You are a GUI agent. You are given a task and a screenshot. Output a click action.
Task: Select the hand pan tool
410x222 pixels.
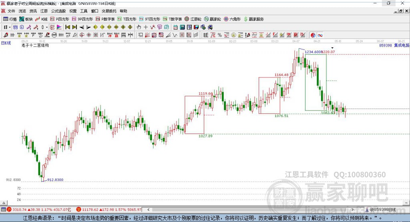[x=139, y=27]
